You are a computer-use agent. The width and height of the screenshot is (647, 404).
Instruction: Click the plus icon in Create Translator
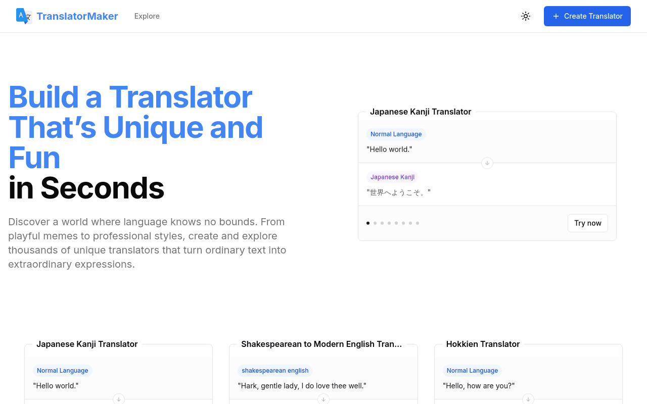click(x=556, y=16)
